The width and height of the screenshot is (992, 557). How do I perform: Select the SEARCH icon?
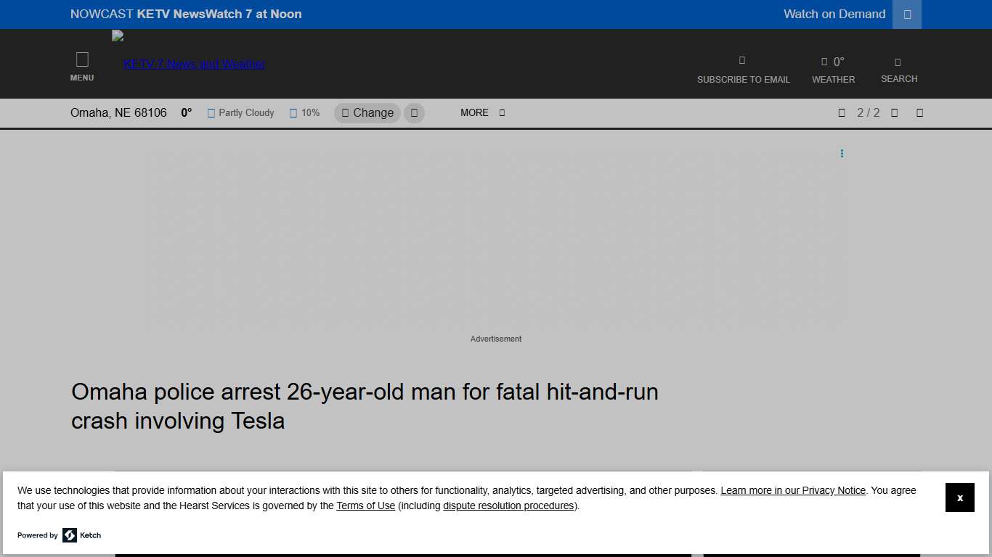898,62
